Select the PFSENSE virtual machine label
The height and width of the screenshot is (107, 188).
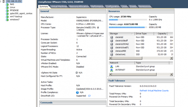click(x=14, y=10)
